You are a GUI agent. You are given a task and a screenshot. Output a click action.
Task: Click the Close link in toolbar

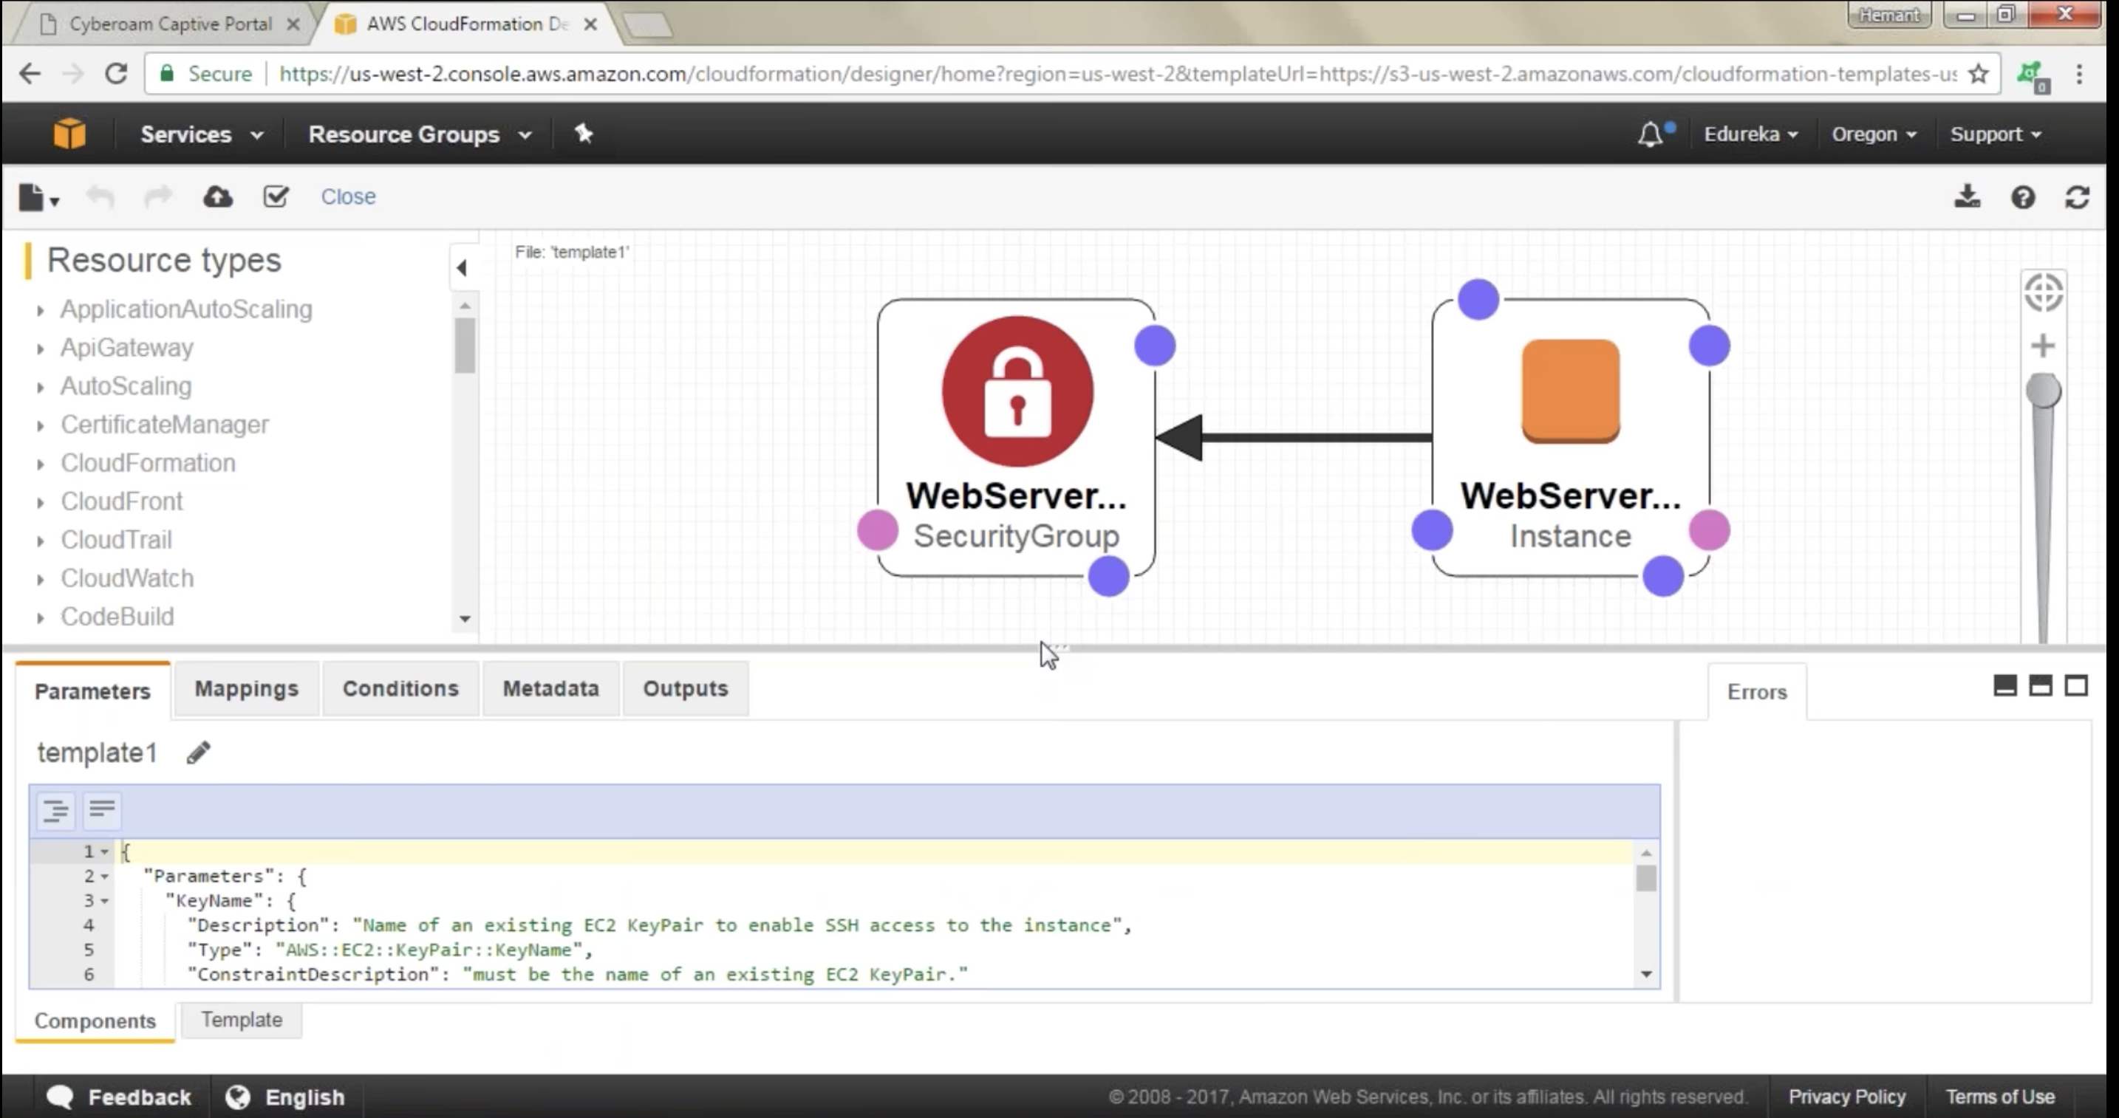click(x=348, y=196)
